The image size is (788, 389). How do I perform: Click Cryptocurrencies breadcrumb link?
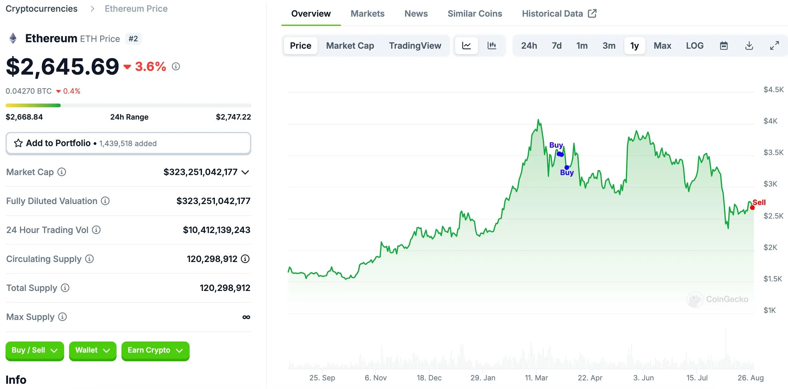coord(42,9)
